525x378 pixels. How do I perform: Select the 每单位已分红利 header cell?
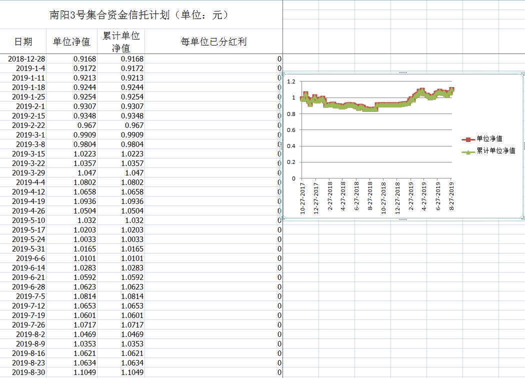coord(213,41)
